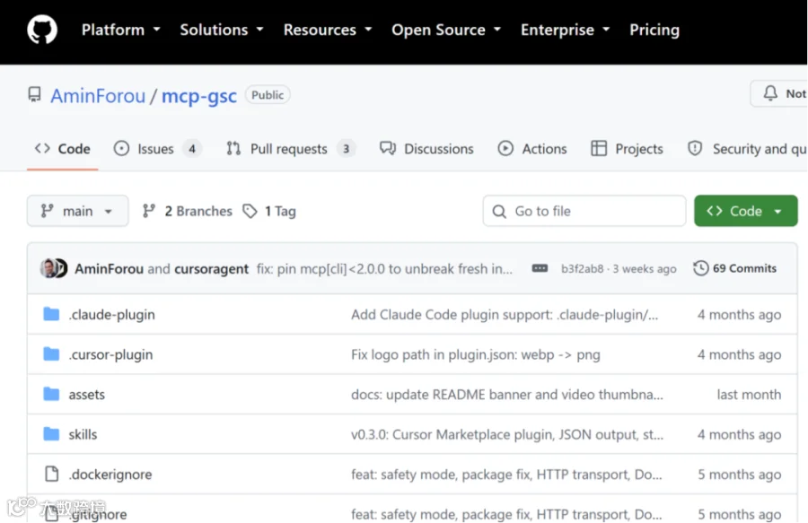Image resolution: width=808 pixels, height=523 pixels.
Task: Expand commit message with ellipsis button
Action: coord(540,268)
